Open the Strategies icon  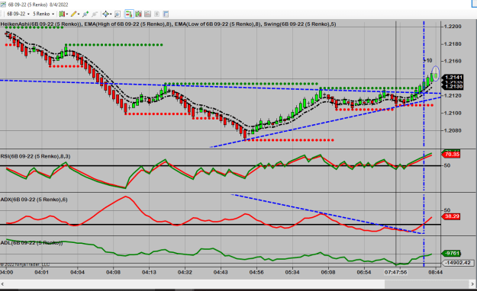tap(156, 14)
